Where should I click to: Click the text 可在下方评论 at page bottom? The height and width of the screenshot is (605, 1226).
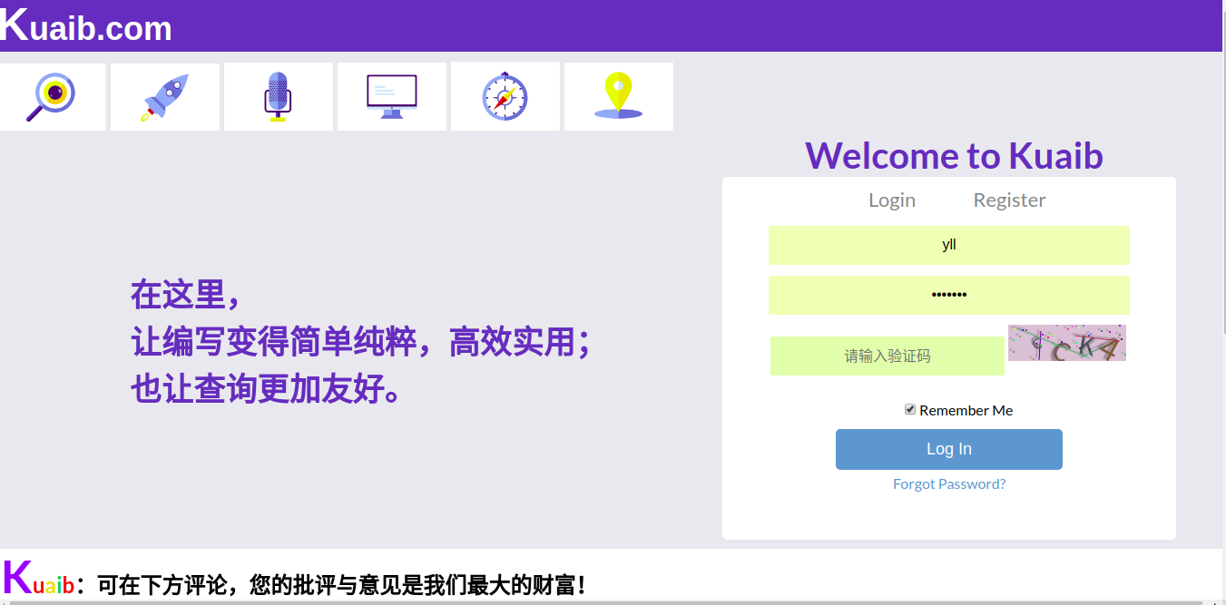click(x=162, y=585)
